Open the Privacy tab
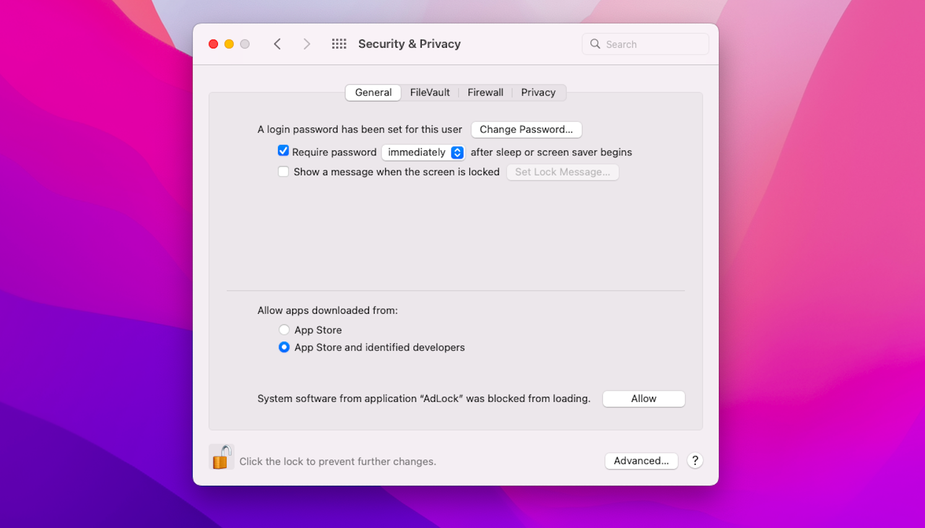 tap(538, 92)
